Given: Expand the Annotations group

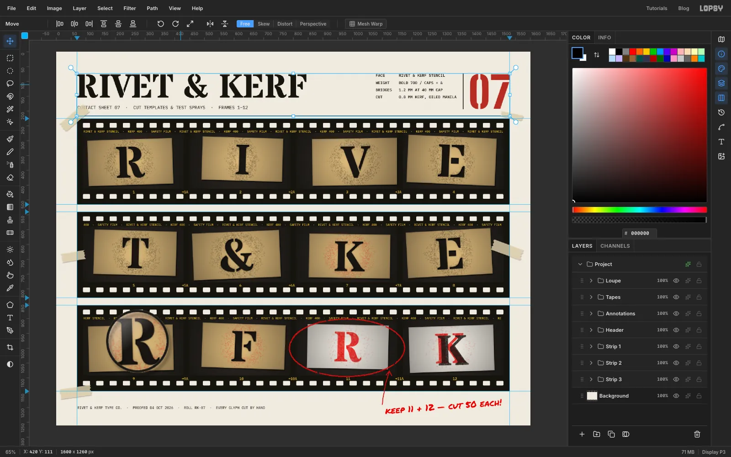Looking at the screenshot, I should 591,314.
